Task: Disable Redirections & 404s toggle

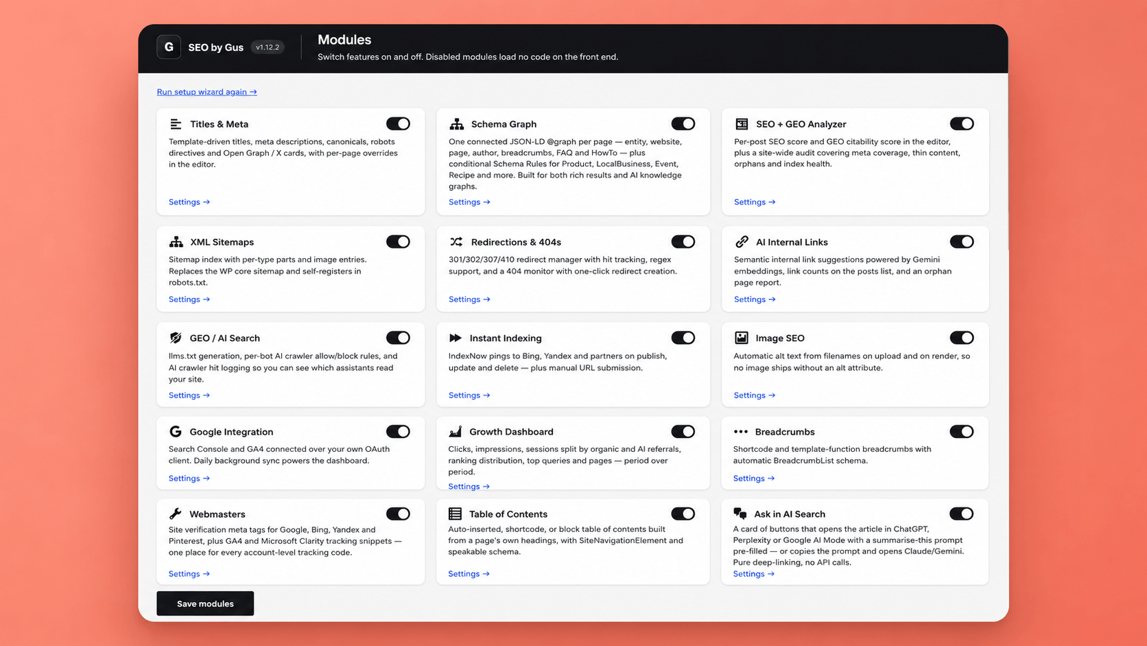Action: coord(683,242)
